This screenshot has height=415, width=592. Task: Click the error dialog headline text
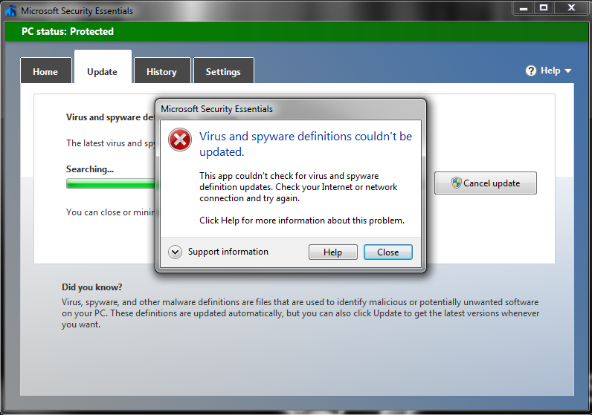(306, 144)
